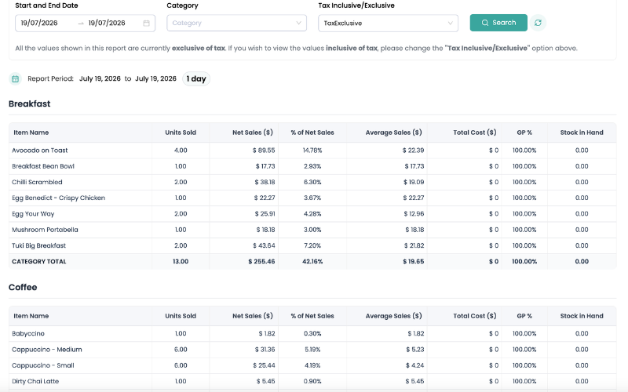Image resolution: width=628 pixels, height=392 pixels.
Task: Click Coffee table GP % header
Action: pyautogui.click(x=524, y=316)
